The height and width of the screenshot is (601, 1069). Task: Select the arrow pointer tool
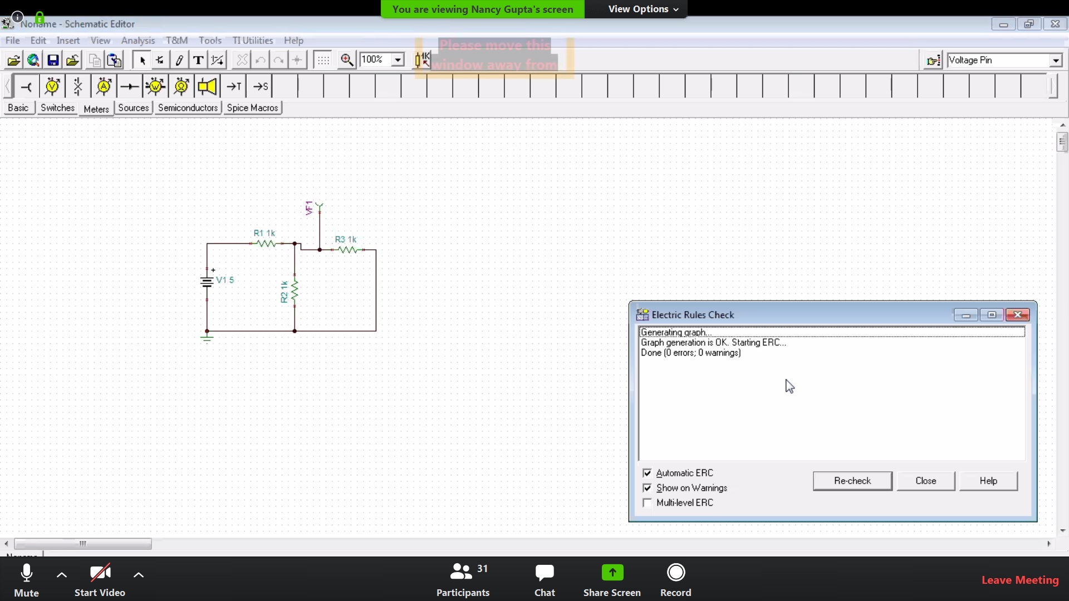click(142, 60)
